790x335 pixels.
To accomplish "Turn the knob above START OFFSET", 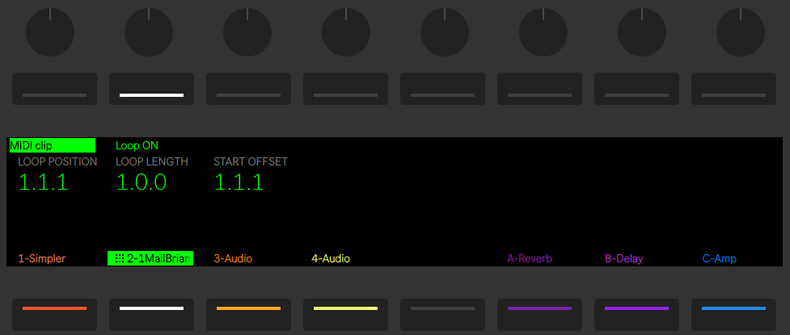I will click(247, 33).
